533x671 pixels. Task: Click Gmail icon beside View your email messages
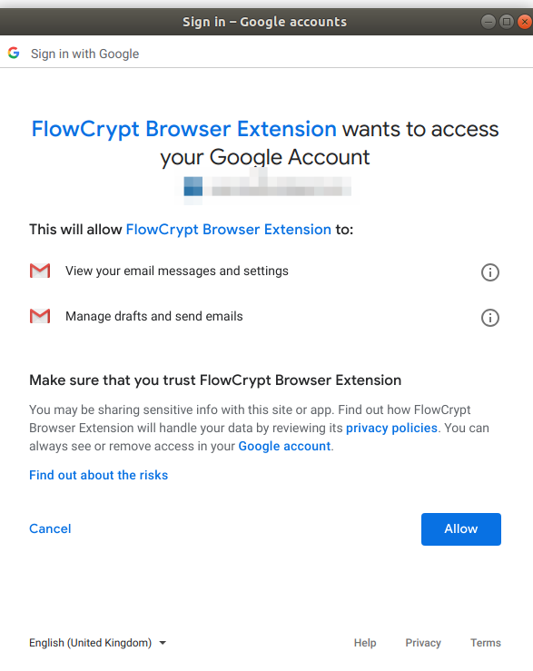tap(40, 271)
